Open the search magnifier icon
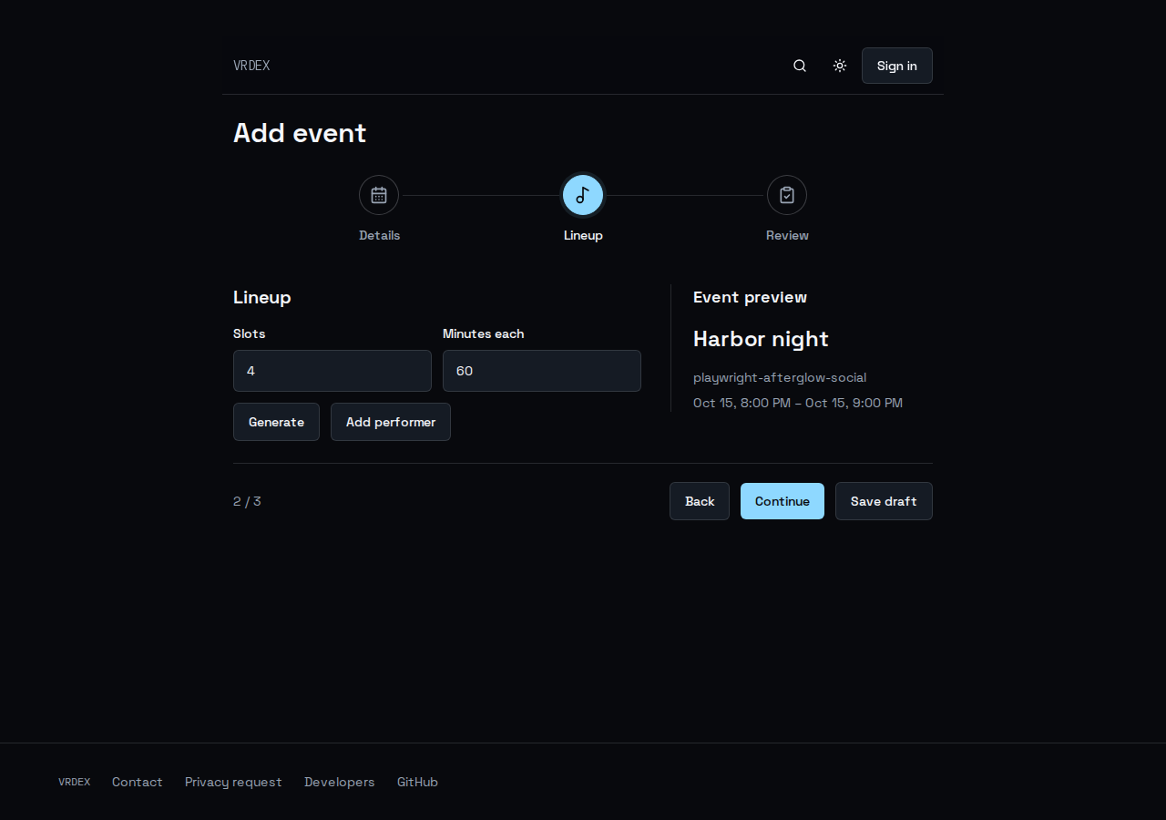This screenshot has width=1166, height=820. [800, 66]
